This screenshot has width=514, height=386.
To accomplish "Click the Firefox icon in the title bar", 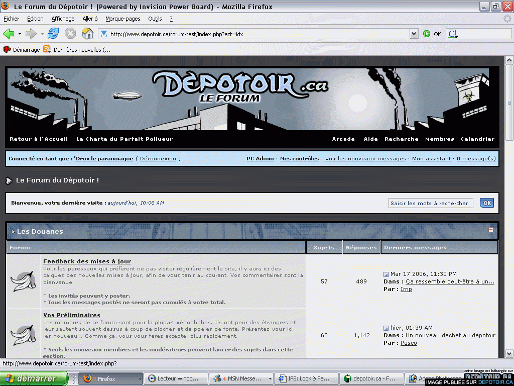I will 5,6.
